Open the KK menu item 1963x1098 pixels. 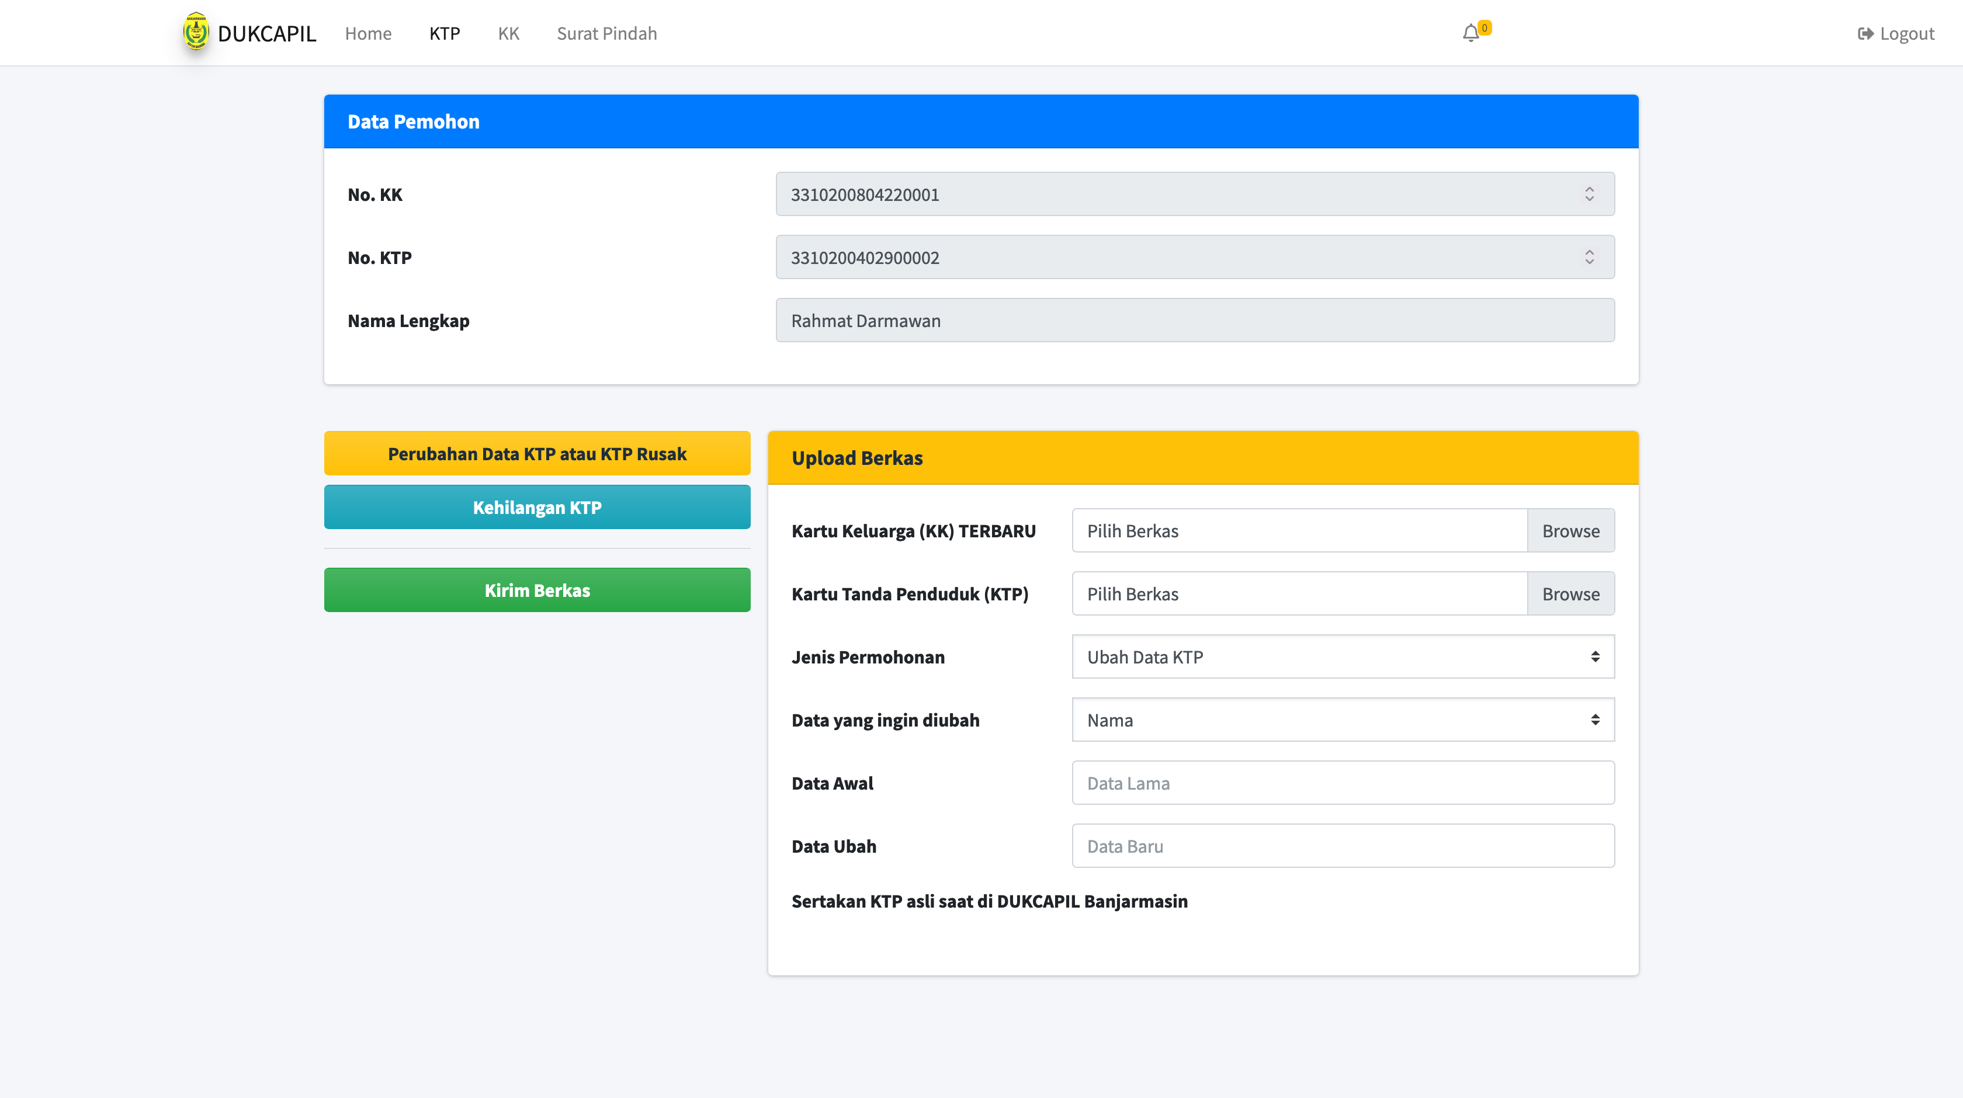508,33
